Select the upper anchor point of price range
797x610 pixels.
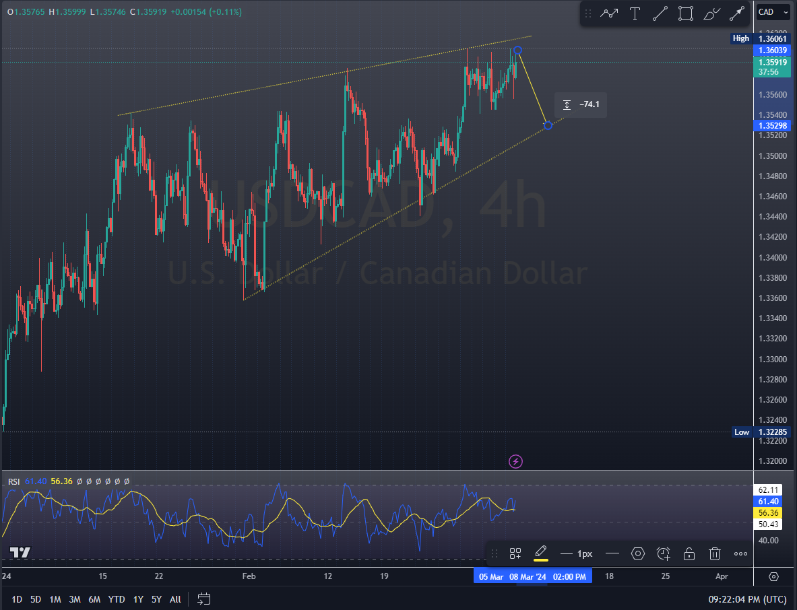coord(517,50)
